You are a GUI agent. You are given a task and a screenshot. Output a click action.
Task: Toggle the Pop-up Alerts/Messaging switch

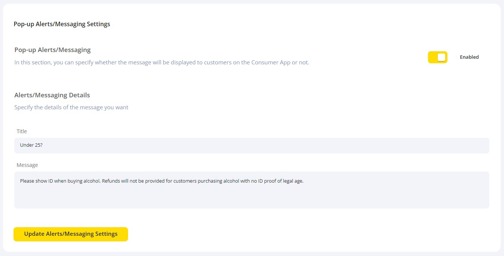tap(437, 57)
